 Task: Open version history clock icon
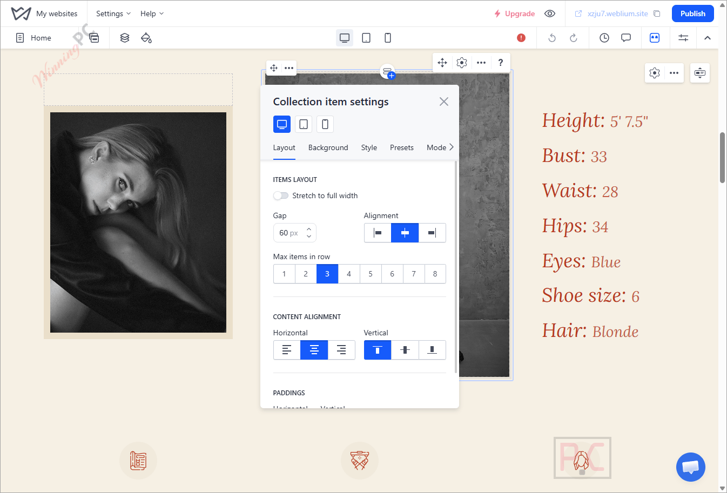pos(604,38)
